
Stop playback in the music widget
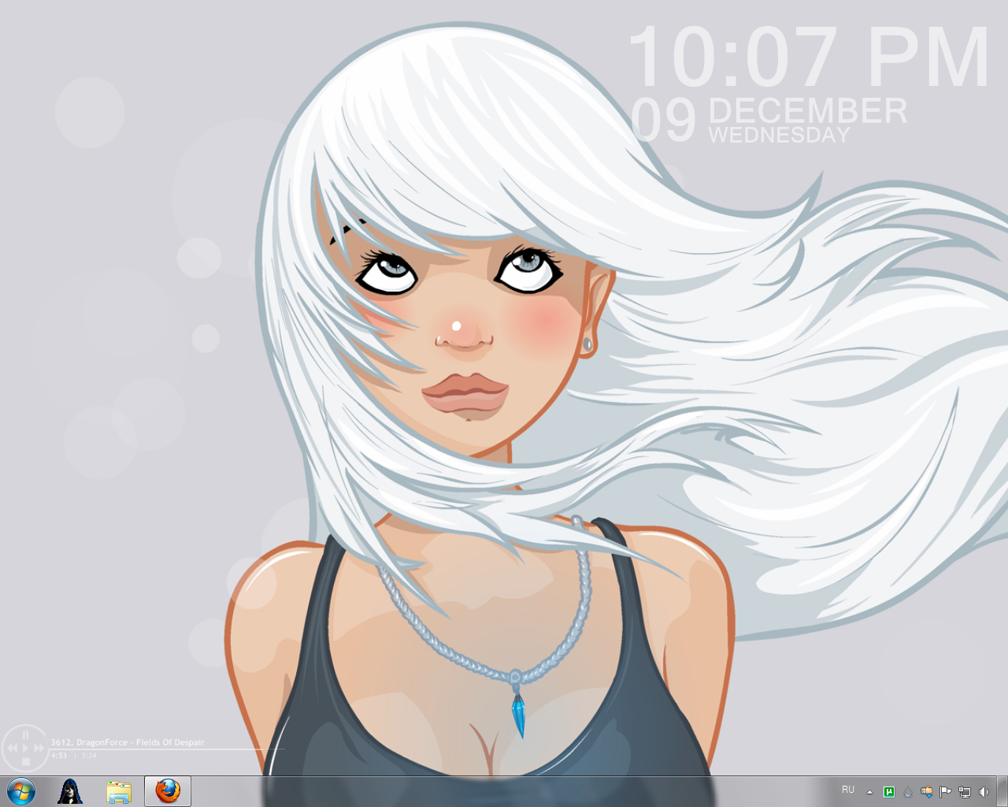(25, 761)
